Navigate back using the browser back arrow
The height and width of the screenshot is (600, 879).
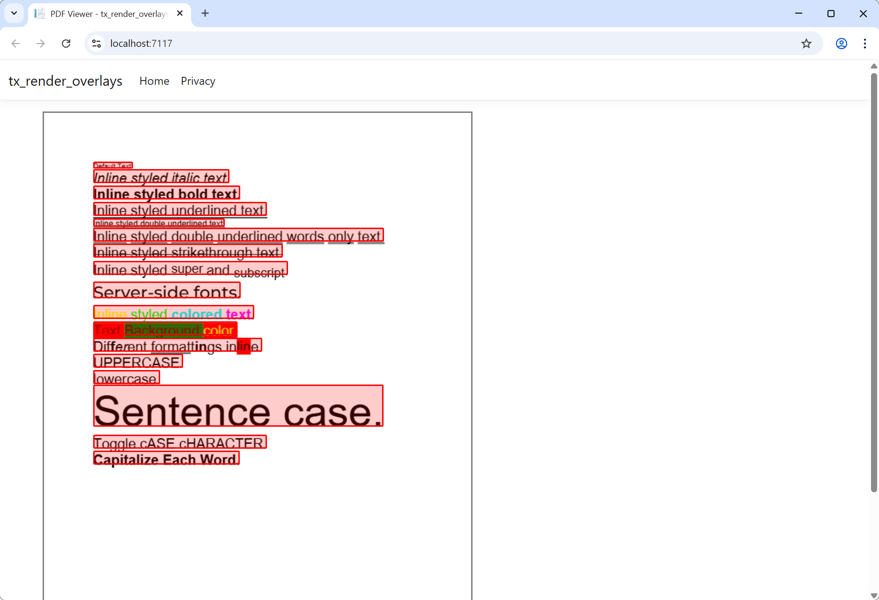coord(15,43)
